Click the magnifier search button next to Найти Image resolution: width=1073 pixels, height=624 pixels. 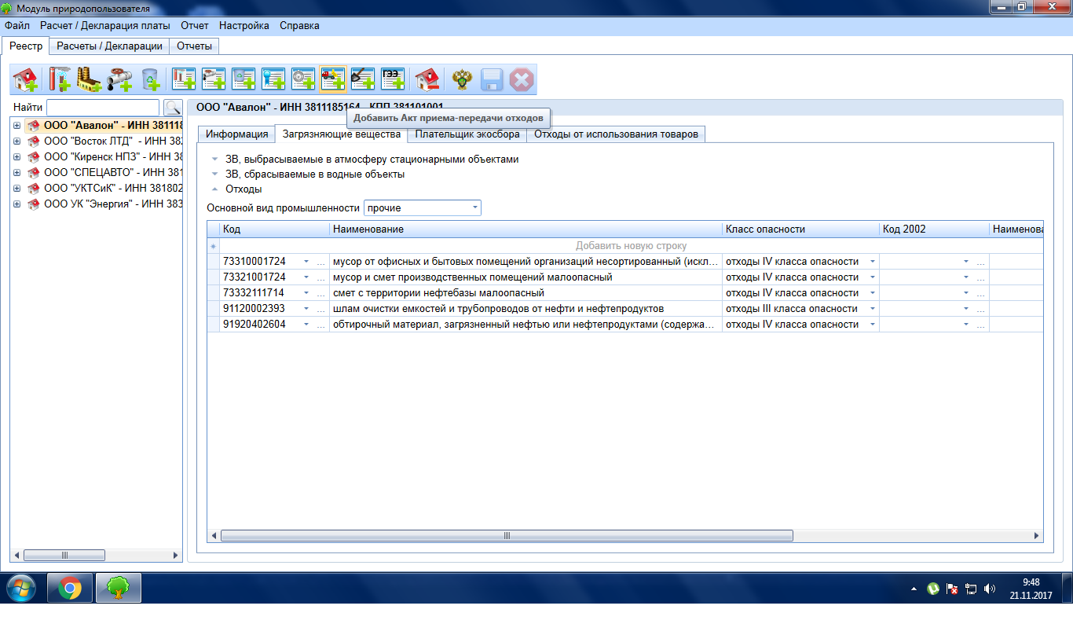pos(172,108)
